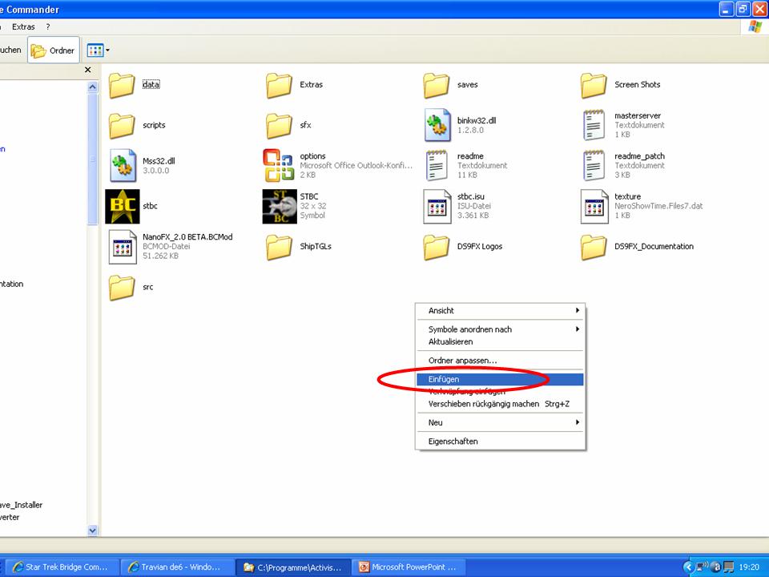The height and width of the screenshot is (577, 769).
Task: Switch to Microsoft PowerPoint taskbar button
Action: [x=407, y=567]
